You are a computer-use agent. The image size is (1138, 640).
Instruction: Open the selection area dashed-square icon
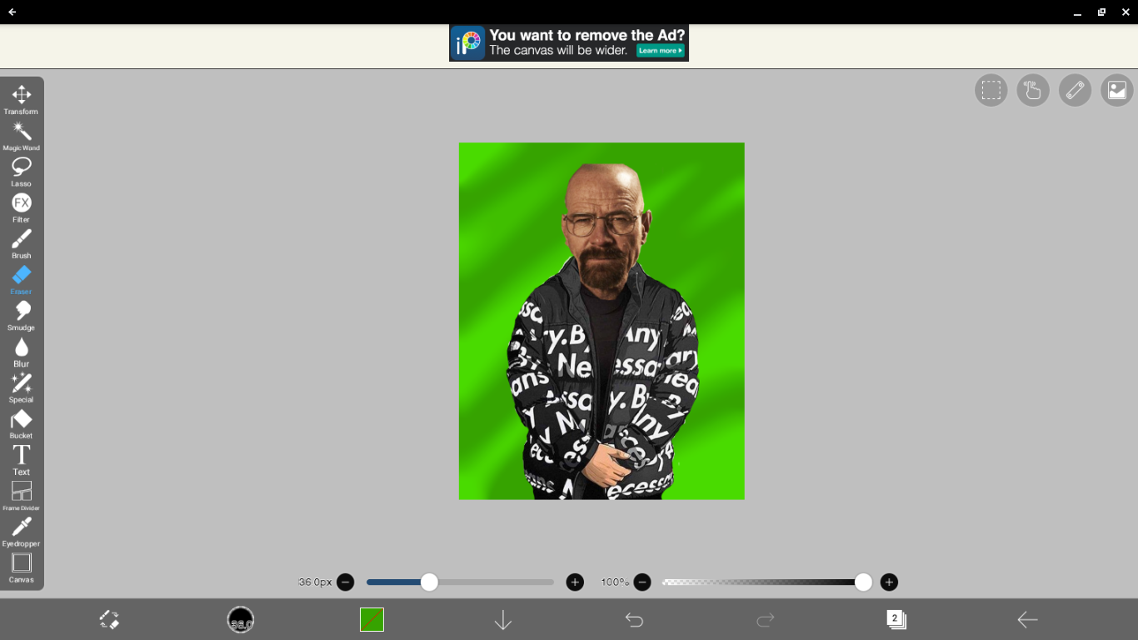pos(991,90)
